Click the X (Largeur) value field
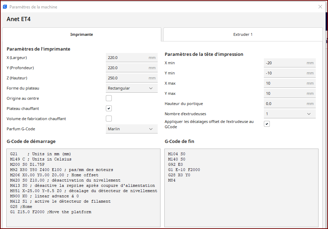The image size is (328, 229). pyautogui.click(x=131, y=58)
